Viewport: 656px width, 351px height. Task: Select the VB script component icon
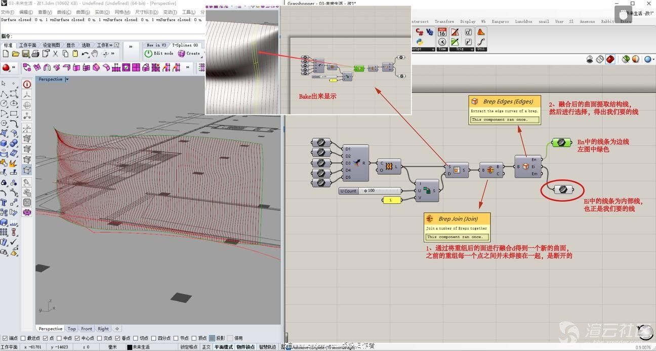click(x=430, y=32)
